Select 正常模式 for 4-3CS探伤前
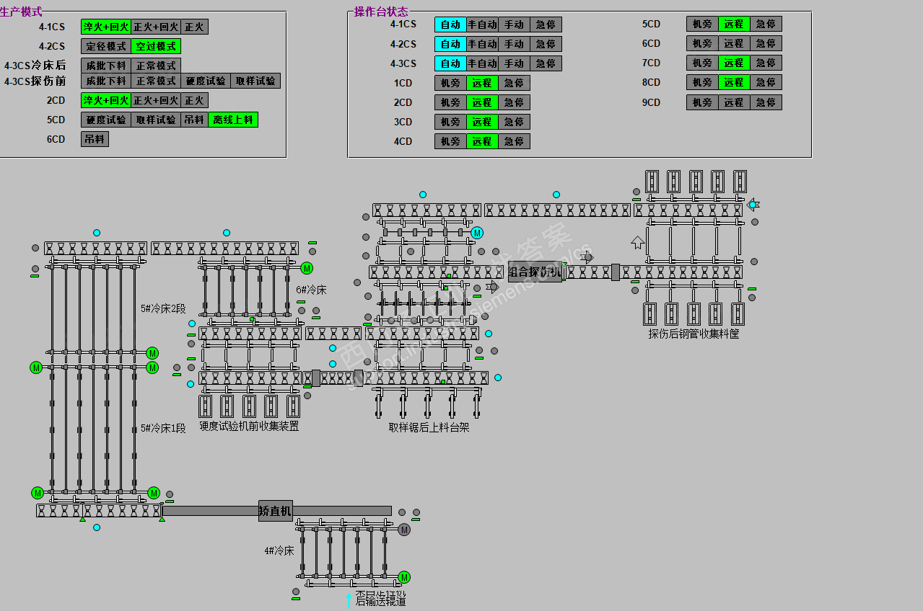Viewport: 923px width, 611px height. [155, 81]
